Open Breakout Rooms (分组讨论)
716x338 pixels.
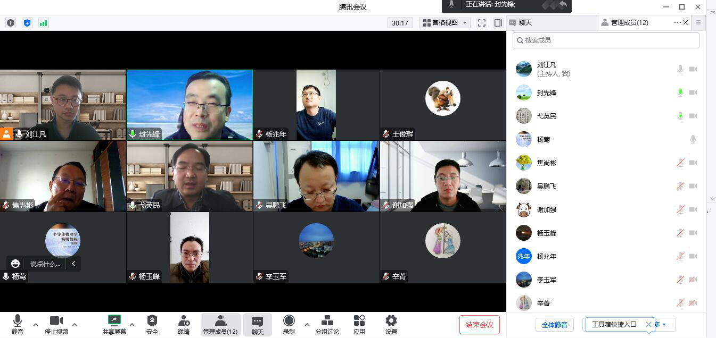[x=327, y=324]
